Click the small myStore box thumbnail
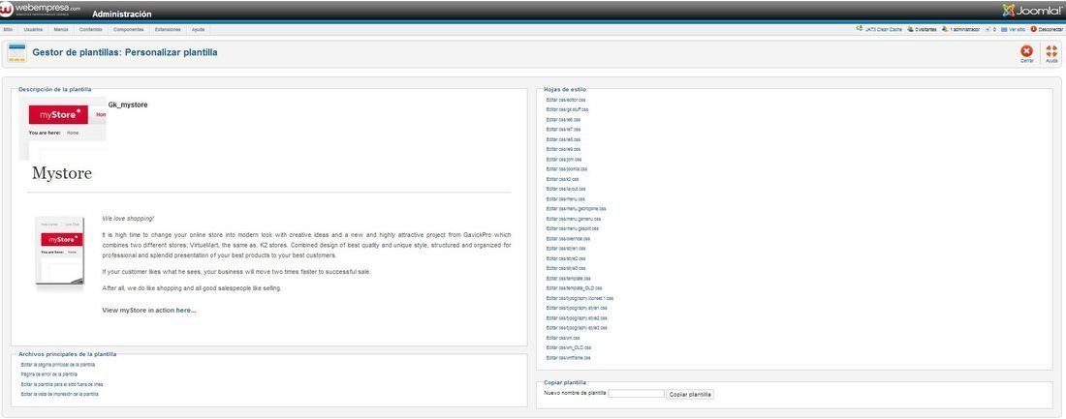The image size is (1066, 419). point(60,254)
